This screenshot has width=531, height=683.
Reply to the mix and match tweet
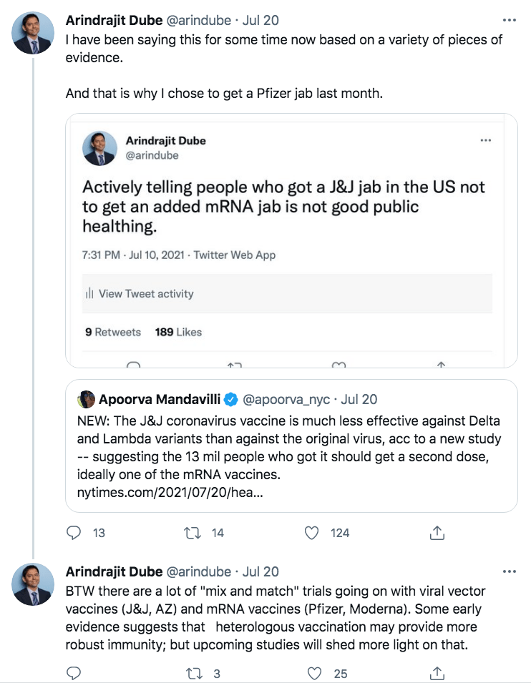[x=74, y=673]
